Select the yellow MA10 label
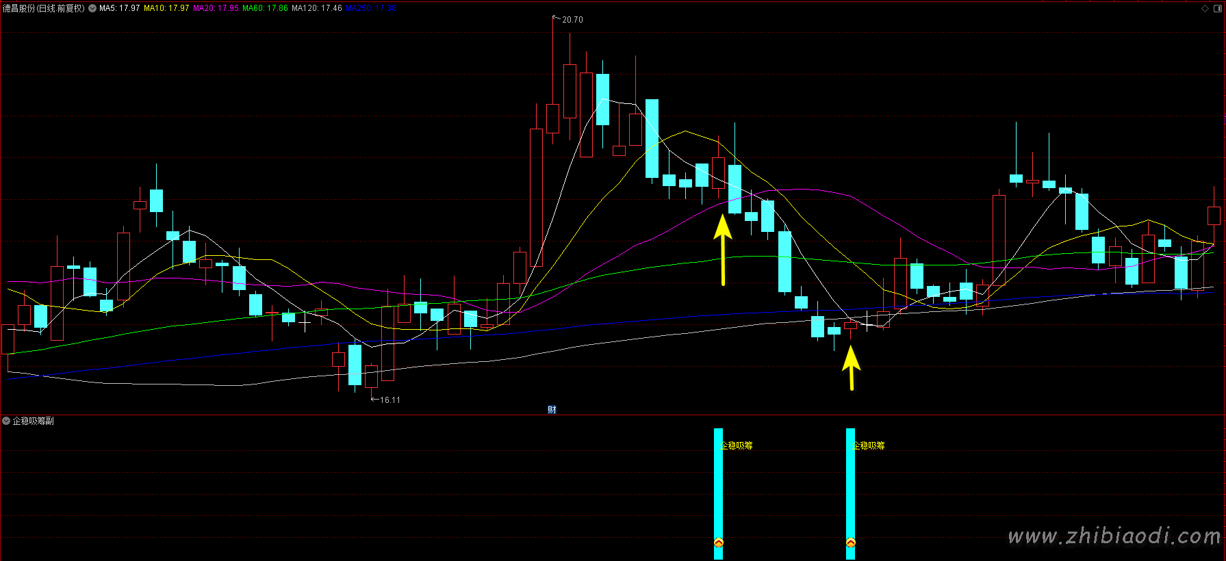 tap(166, 9)
